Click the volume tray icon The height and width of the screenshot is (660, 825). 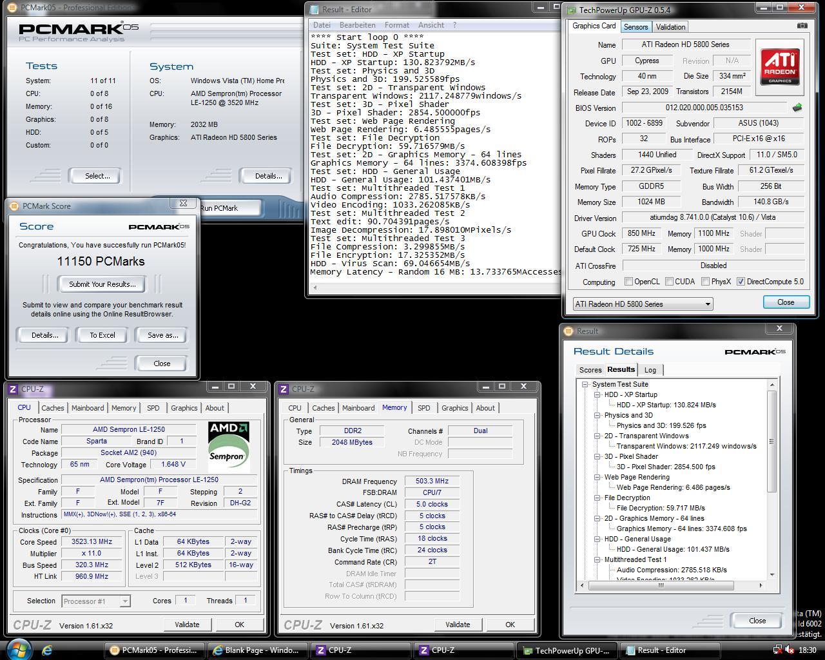(x=790, y=650)
